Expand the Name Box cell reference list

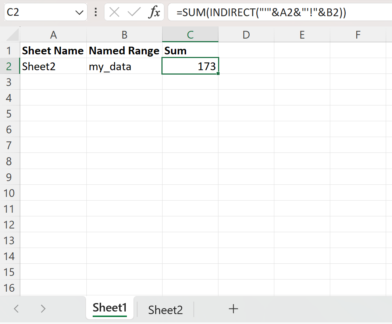tap(79, 12)
